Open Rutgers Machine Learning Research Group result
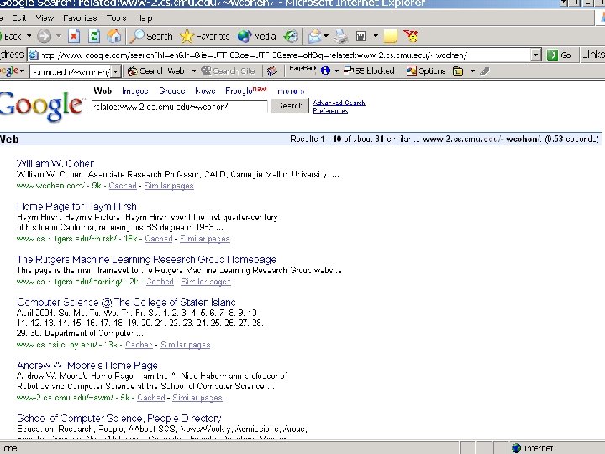 [x=146, y=260]
